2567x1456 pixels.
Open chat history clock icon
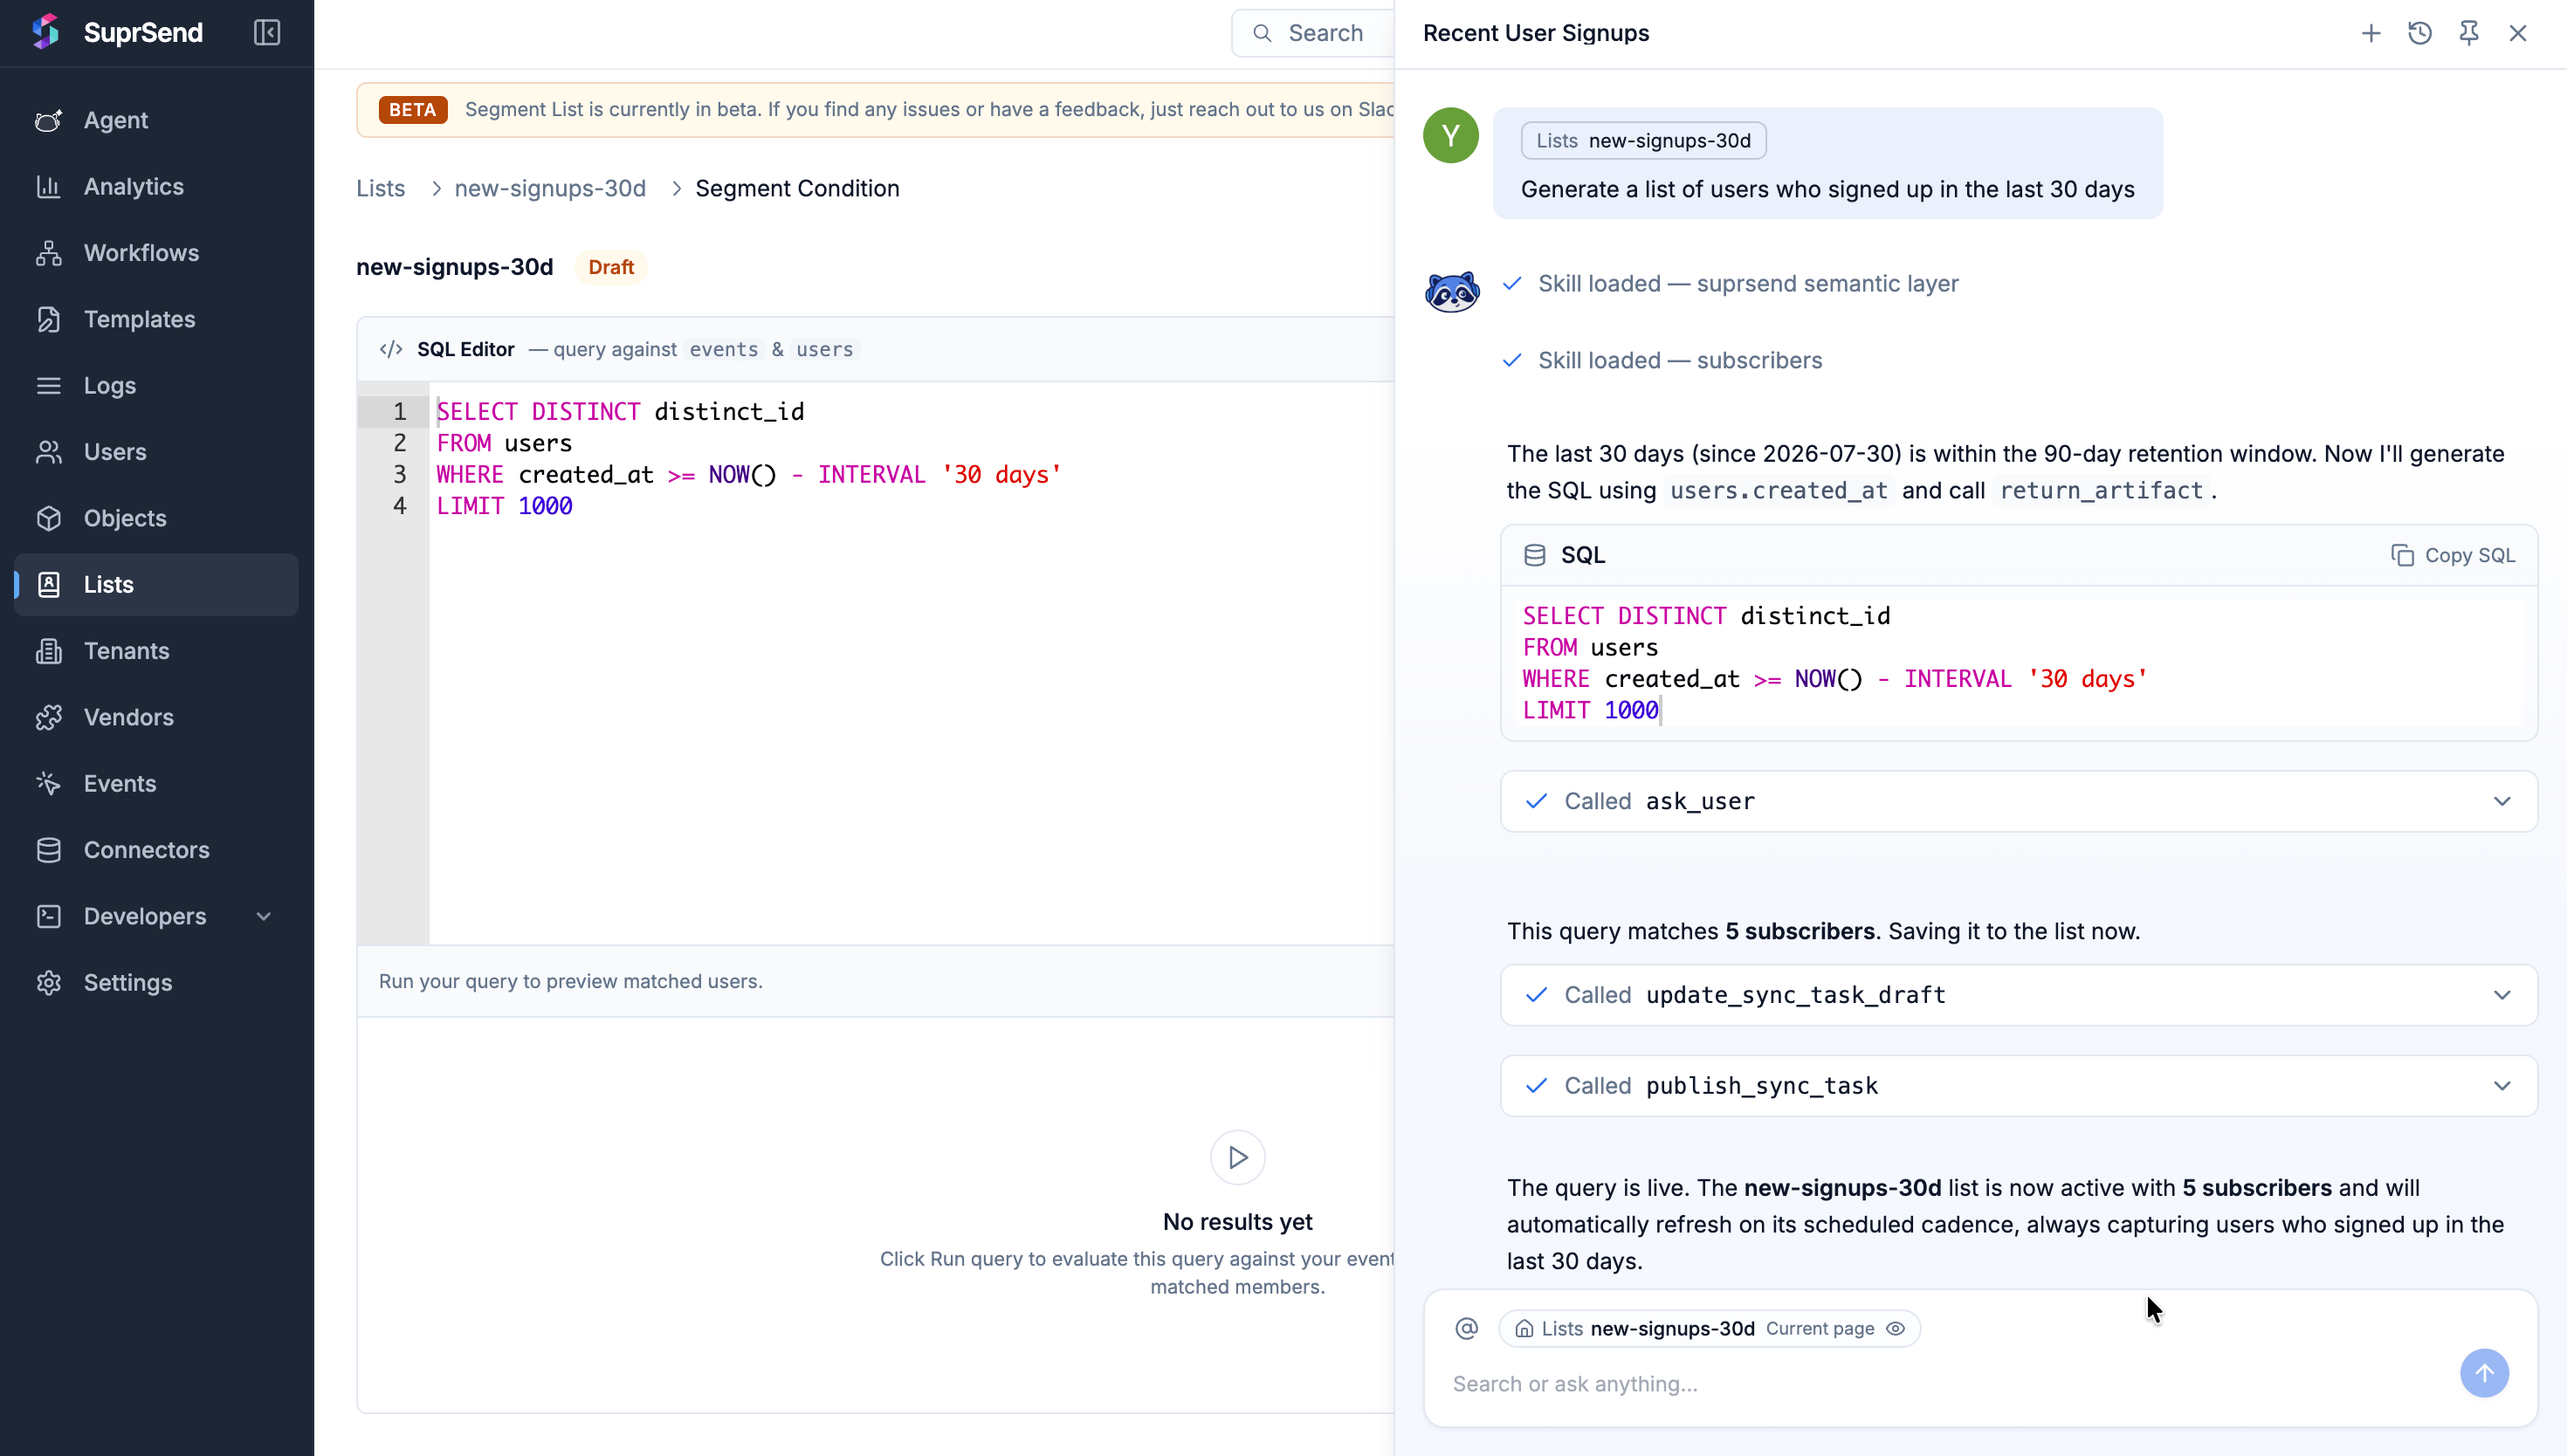pos(2419,33)
